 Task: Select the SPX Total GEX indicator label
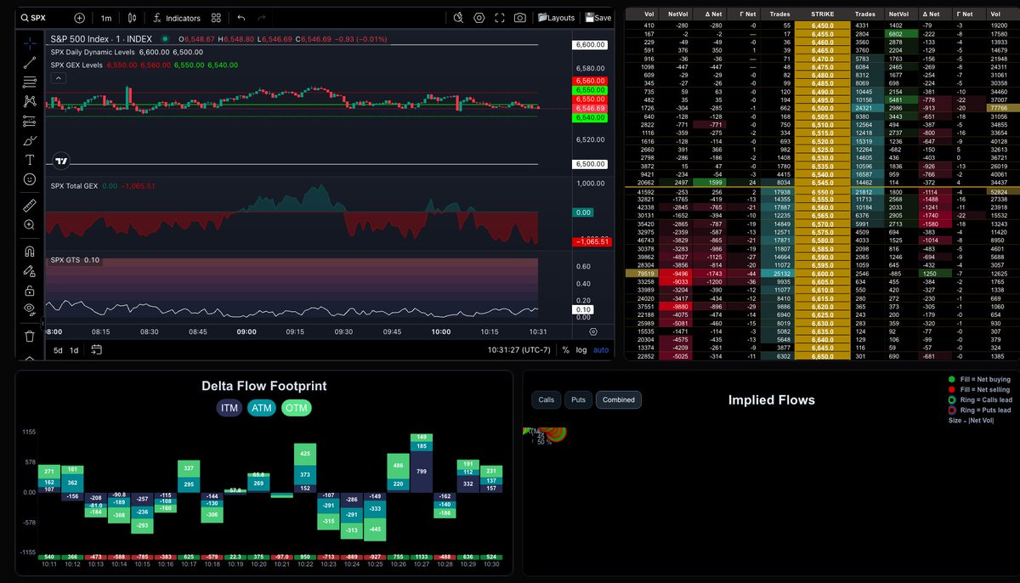(x=75, y=185)
